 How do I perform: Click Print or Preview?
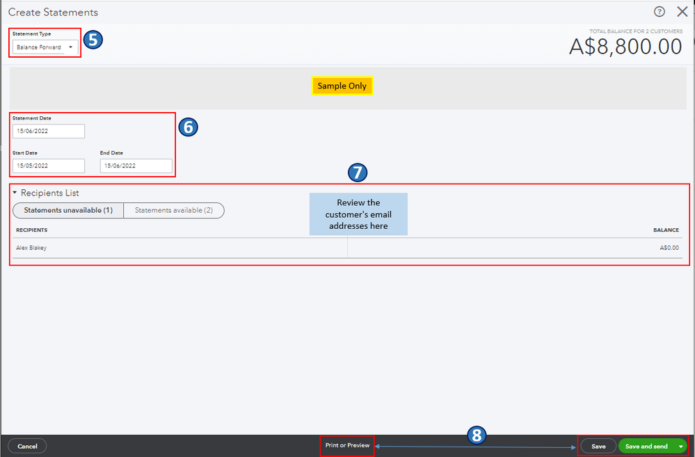(347, 445)
